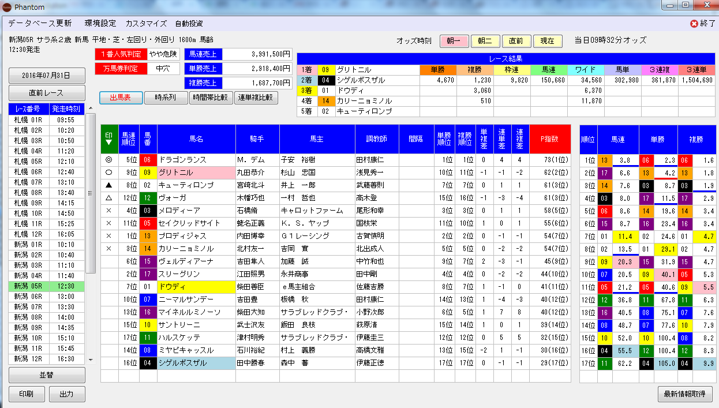This screenshot has height=408, width=719.
Task: Open the 環境設定 menu
Action: pyautogui.click(x=100, y=24)
